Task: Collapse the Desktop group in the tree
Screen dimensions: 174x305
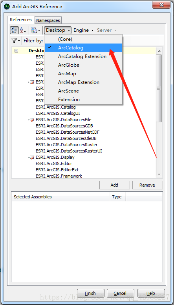Action: coord(16,51)
